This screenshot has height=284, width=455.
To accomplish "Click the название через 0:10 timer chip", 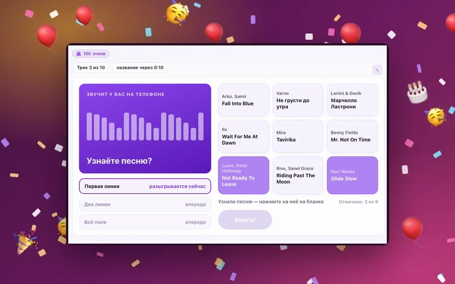I will pos(140,68).
